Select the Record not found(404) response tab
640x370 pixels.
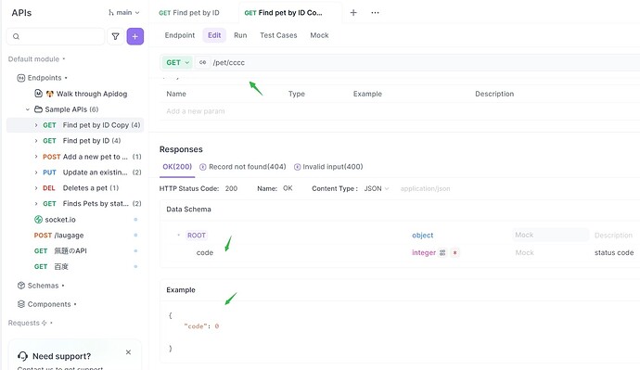(x=243, y=167)
